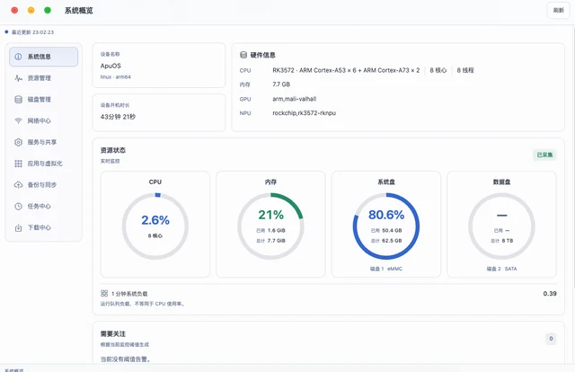Open 应用与虚拟化 from the sidebar
This screenshot has width=575, height=372.
pyautogui.click(x=44, y=164)
